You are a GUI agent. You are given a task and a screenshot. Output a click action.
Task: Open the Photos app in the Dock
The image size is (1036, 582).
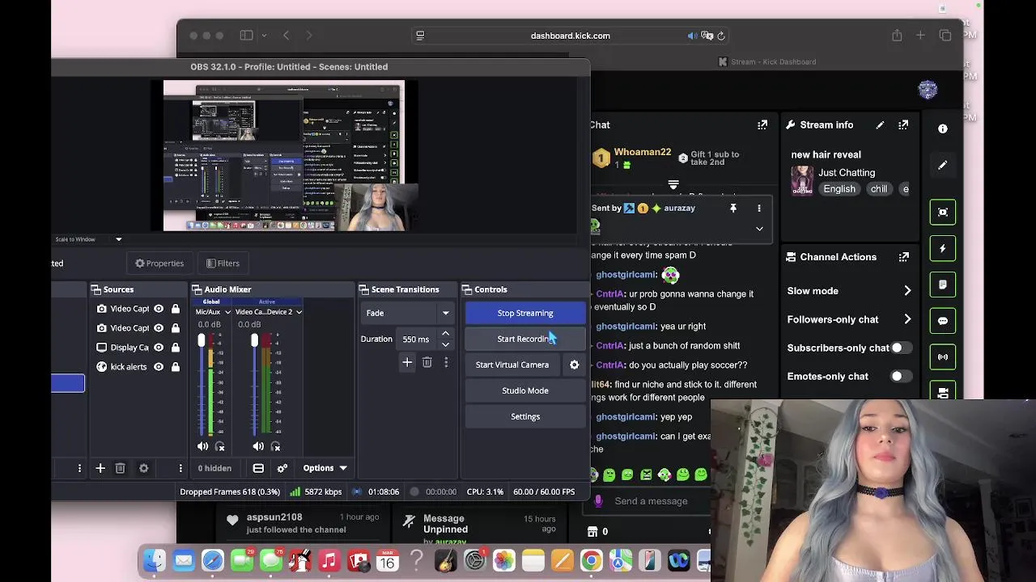[x=503, y=561]
